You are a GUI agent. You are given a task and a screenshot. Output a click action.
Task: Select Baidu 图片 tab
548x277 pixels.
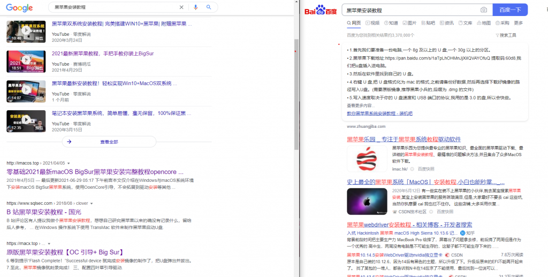click(409, 23)
